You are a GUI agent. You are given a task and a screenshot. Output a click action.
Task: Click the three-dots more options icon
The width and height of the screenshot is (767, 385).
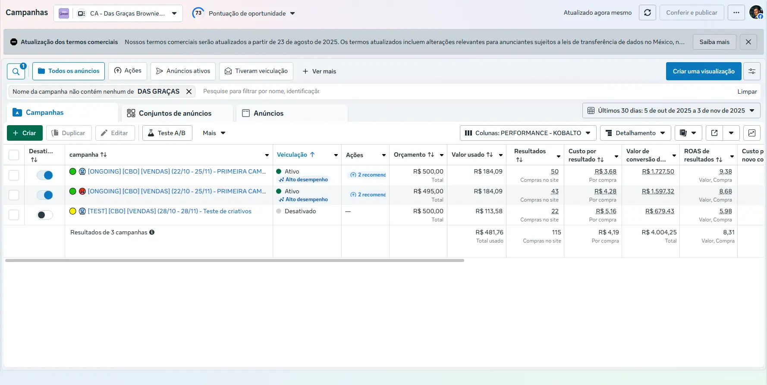pyautogui.click(x=736, y=13)
